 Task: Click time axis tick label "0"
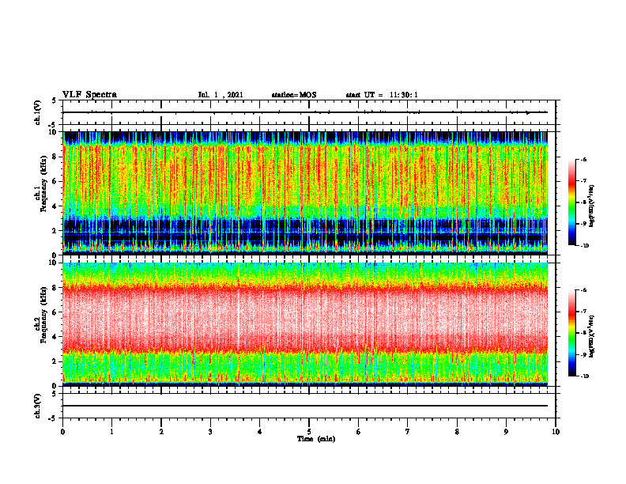(62, 432)
